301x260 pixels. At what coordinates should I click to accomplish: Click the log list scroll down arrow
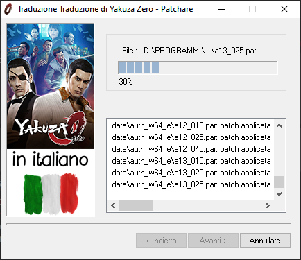tap(279, 194)
